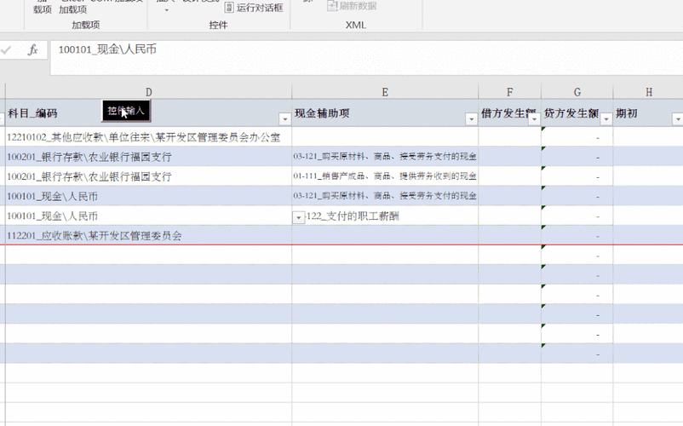
Task: Open the cell dropdown beside 122_支付的职工薪酬
Action: (299, 217)
